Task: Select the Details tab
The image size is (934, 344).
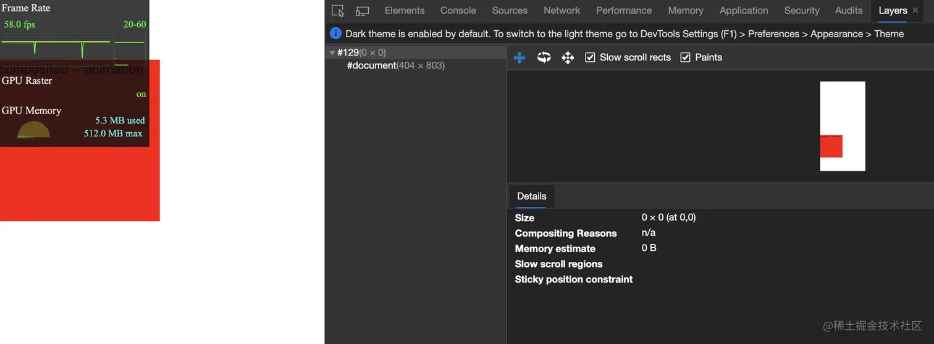Action: pyautogui.click(x=531, y=196)
